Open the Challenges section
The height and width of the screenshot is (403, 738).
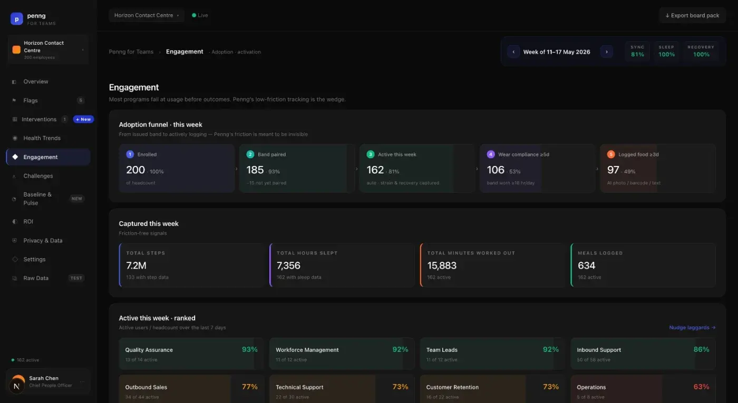pyautogui.click(x=48, y=176)
